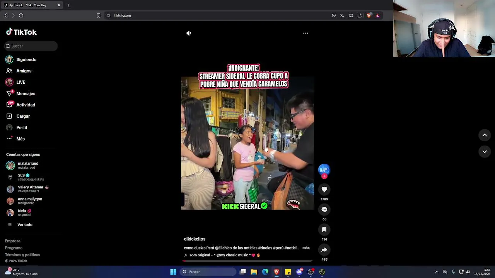The image size is (495, 278).
Task: Expand the caption with the más link
Action: point(306,247)
